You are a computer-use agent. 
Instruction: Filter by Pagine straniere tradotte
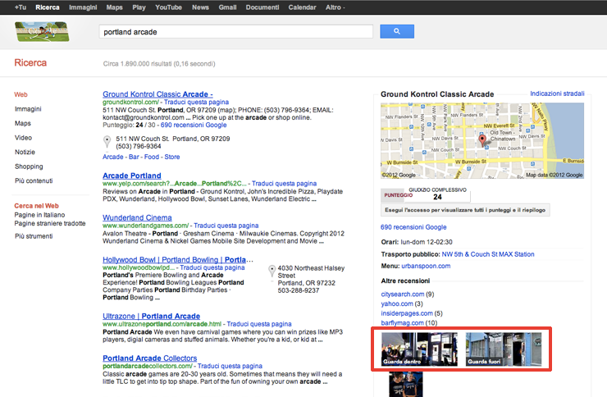50,223
